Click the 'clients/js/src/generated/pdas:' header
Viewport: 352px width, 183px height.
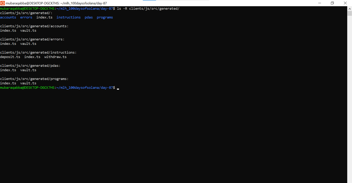(30, 66)
